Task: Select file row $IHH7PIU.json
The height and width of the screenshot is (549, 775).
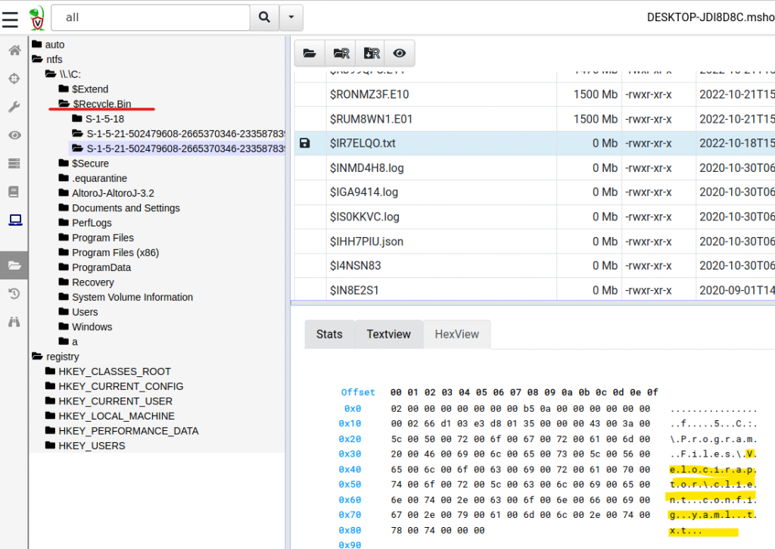Action: tap(535, 242)
